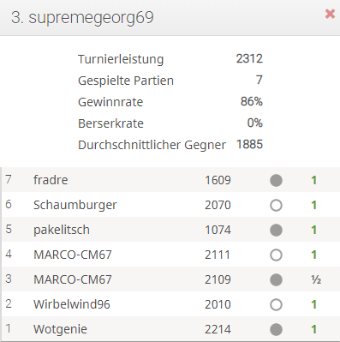340x342 pixels.
Task: Click opponent rating 2070 in Schaumburger row
Action: click(x=218, y=205)
